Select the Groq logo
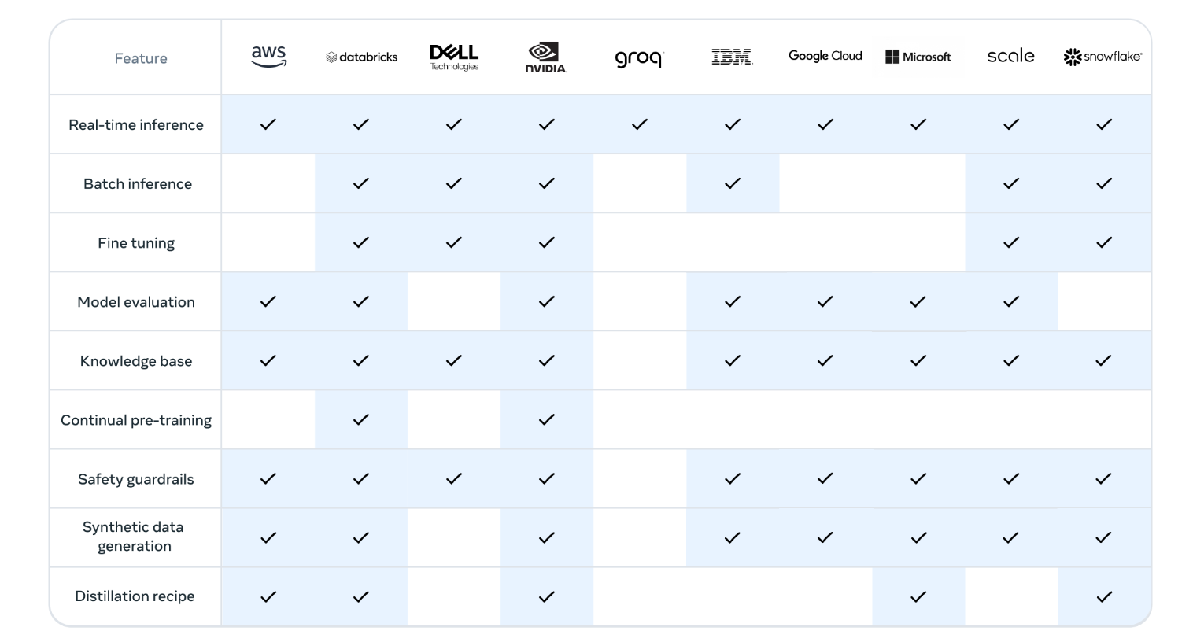 pyautogui.click(x=639, y=58)
